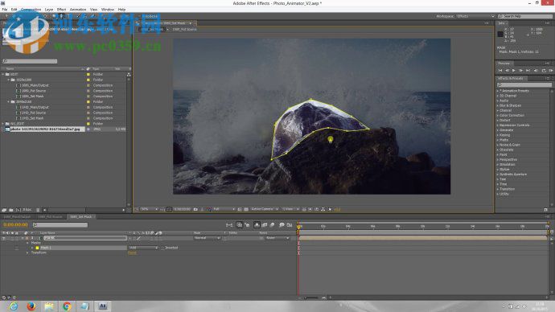Open the viewer Resolution Full dropdown
Image resolution: width=555 pixels, height=312 pixels.
(224, 209)
